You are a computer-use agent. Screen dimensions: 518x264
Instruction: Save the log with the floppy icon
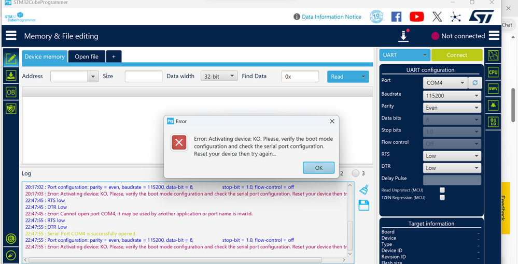pos(363,206)
